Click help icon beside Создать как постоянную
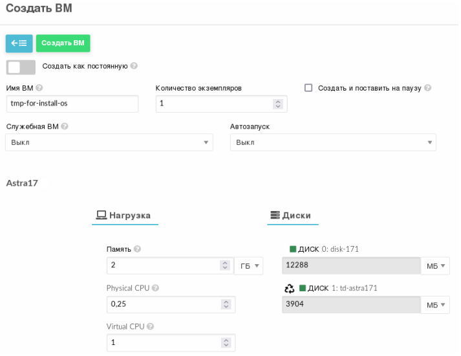This screenshot has height=356, width=461. pyautogui.click(x=134, y=66)
